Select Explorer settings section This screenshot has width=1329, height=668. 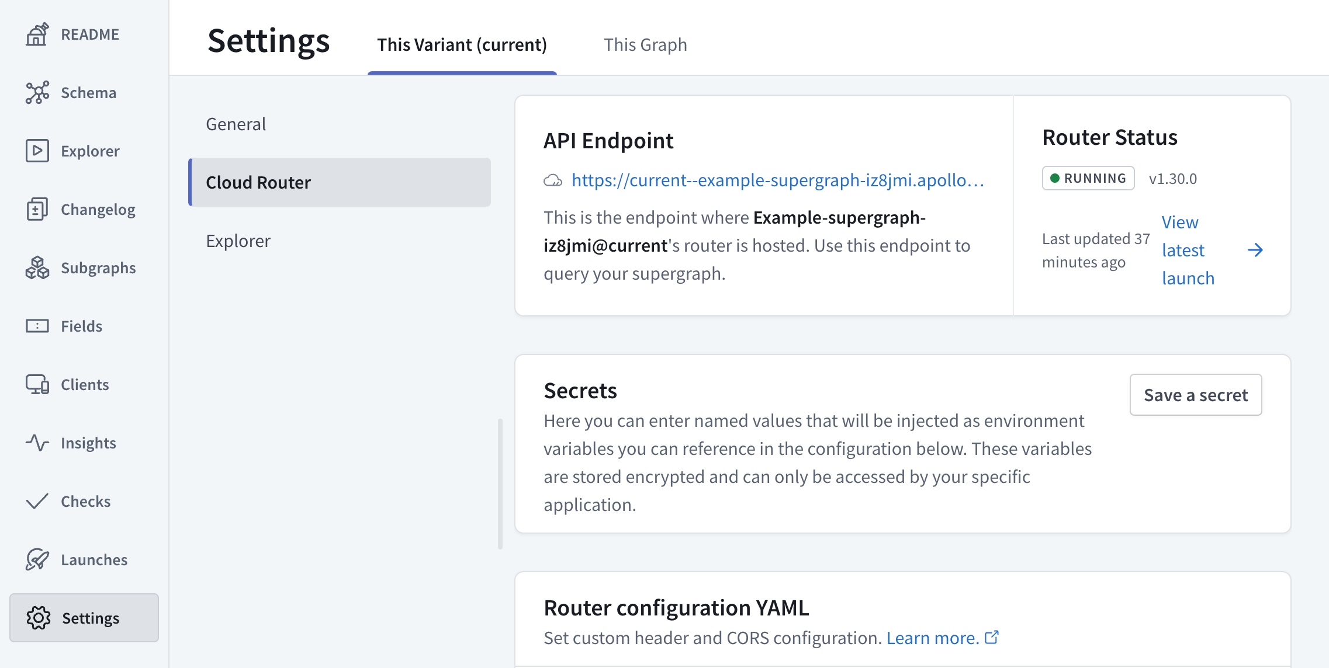pos(238,239)
